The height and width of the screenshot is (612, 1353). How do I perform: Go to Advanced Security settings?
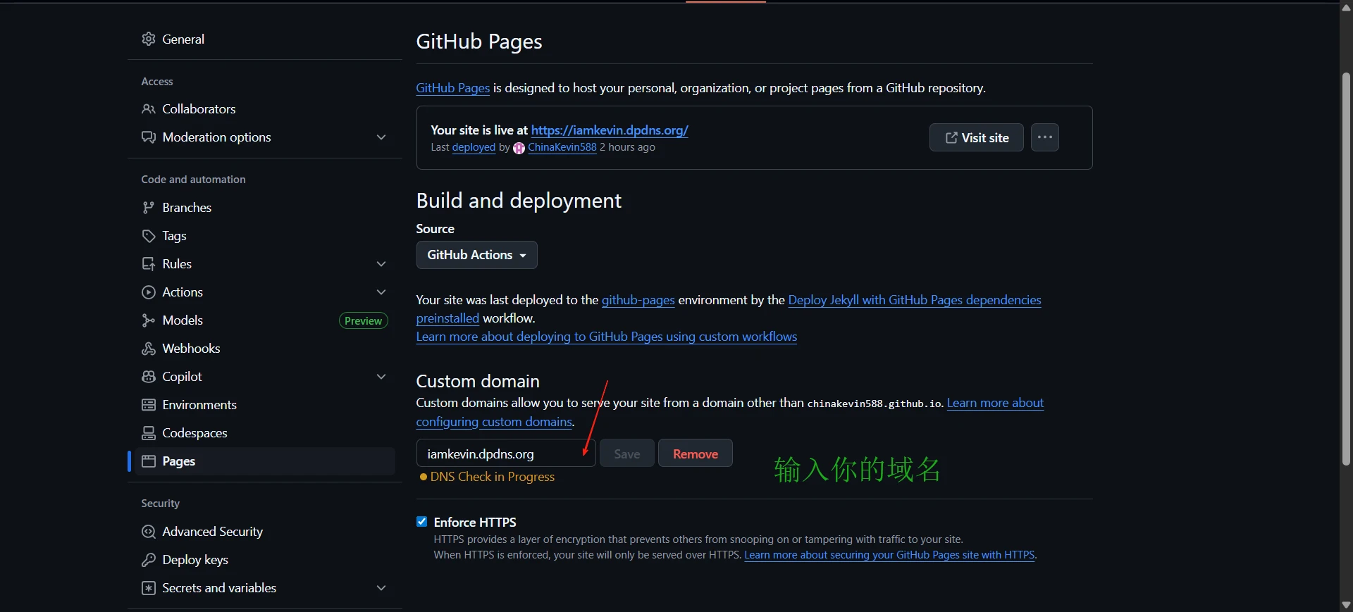coord(212,532)
